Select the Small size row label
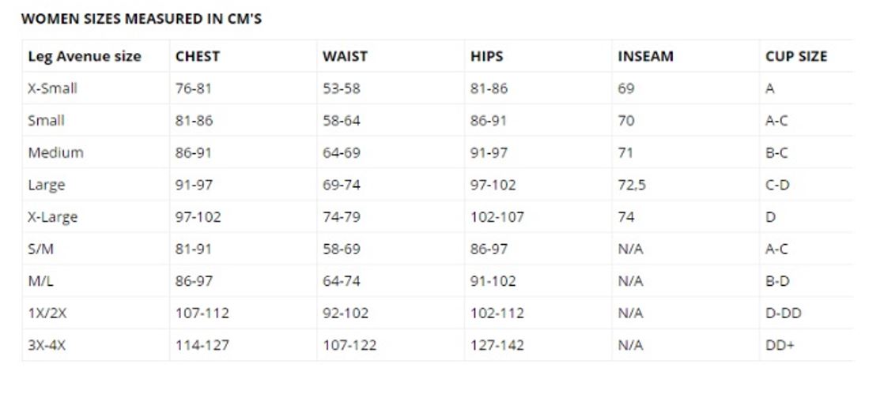The height and width of the screenshot is (394, 884). (x=47, y=121)
